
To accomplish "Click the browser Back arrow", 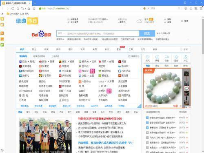I will pos(2,9).
